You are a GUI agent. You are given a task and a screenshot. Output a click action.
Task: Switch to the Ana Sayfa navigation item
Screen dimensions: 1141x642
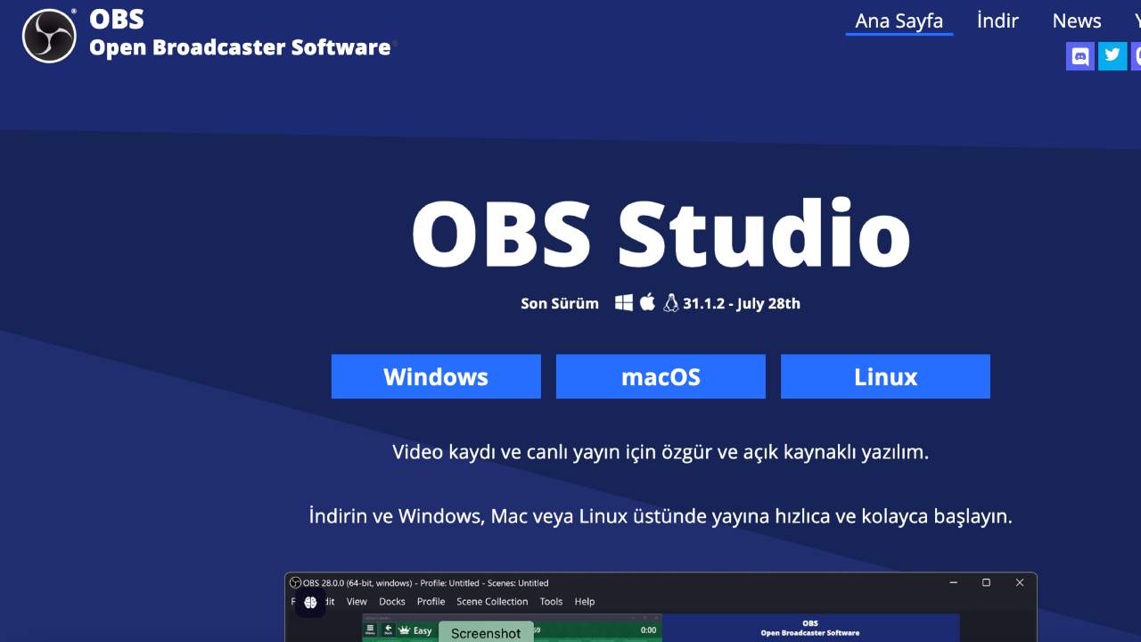[x=899, y=20]
